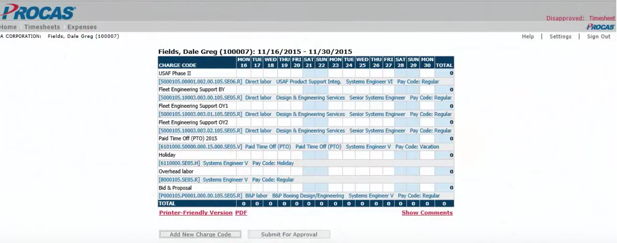Click Fleet Engineering Support OY2 Thursday 19 cell
This screenshot has height=243, width=617.
pyautogui.click(x=284, y=122)
